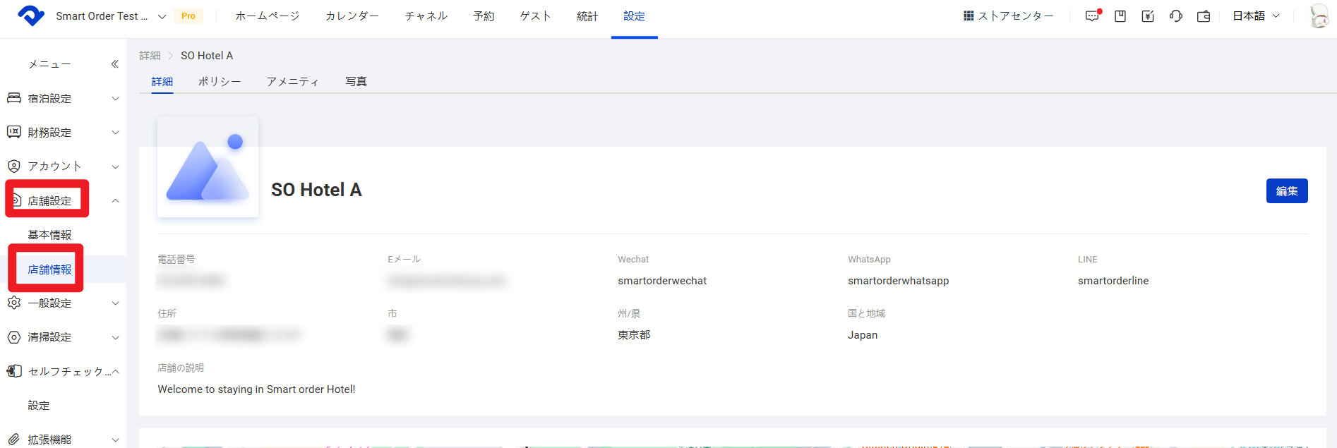Click the bookmark guide icon in header
1337x448 pixels.
(1120, 16)
